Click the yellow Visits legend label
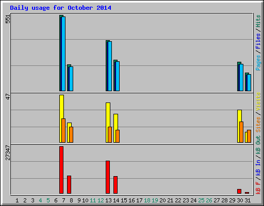The image size is (264, 206). coord(258,101)
